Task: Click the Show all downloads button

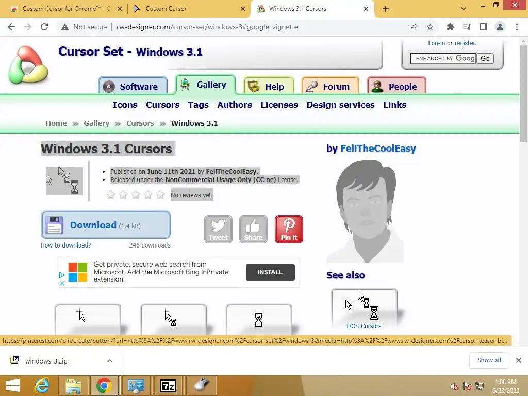Action: pyautogui.click(x=489, y=360)
